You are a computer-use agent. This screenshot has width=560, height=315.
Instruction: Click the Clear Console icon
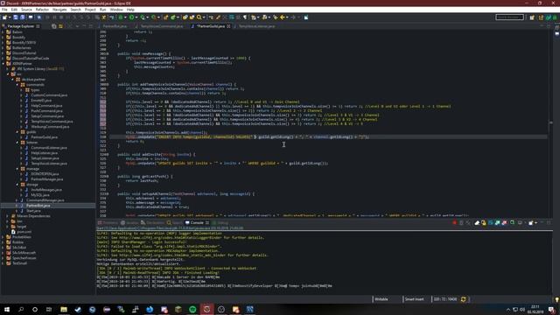(x=476, y=222)
